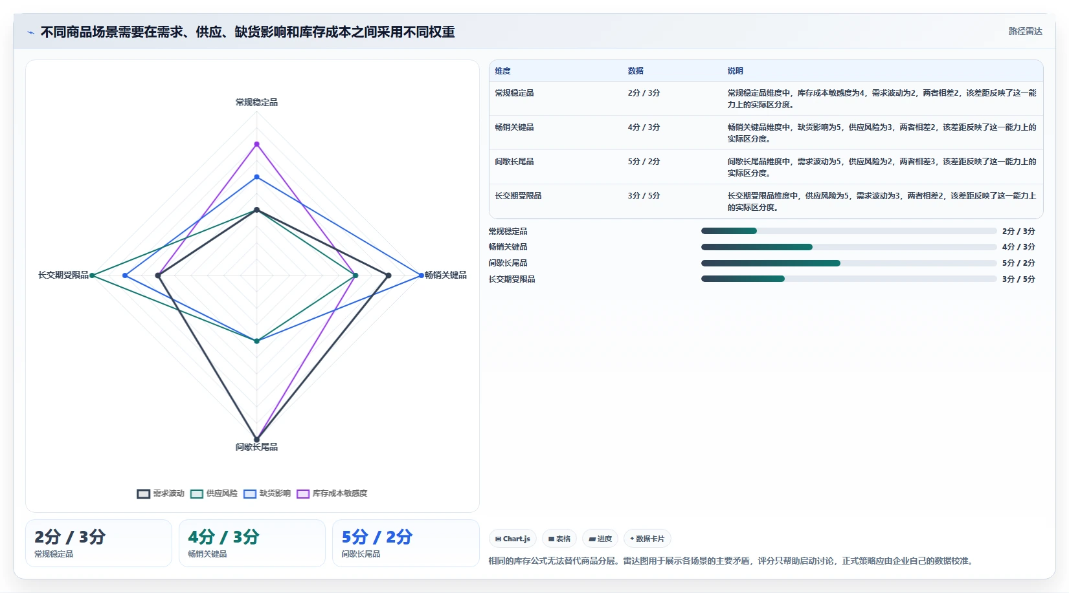Click the 进度 tag chip
Screen dimensions: 1069x593
600,539
